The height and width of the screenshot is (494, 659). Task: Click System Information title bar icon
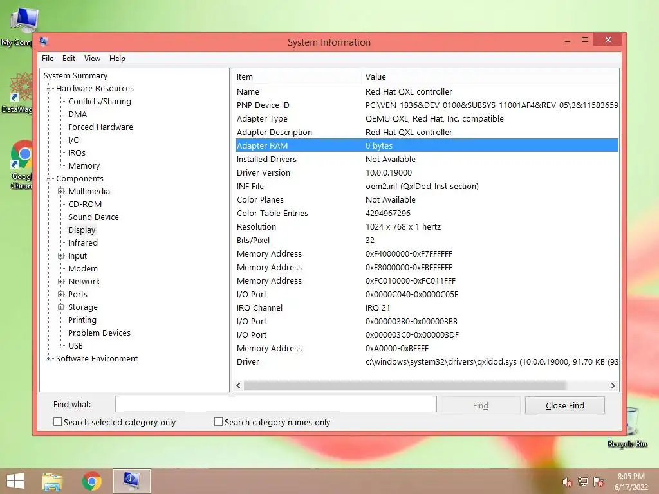tap(43, 42)
